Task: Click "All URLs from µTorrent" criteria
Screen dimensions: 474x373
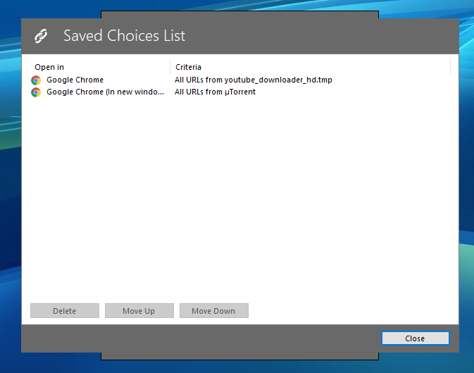Action: pyautogui.click(x=215, y=92)
